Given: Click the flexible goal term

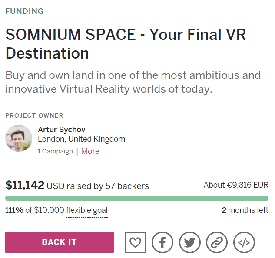Looking at the screenshot, I should click(x=87, y=211).
